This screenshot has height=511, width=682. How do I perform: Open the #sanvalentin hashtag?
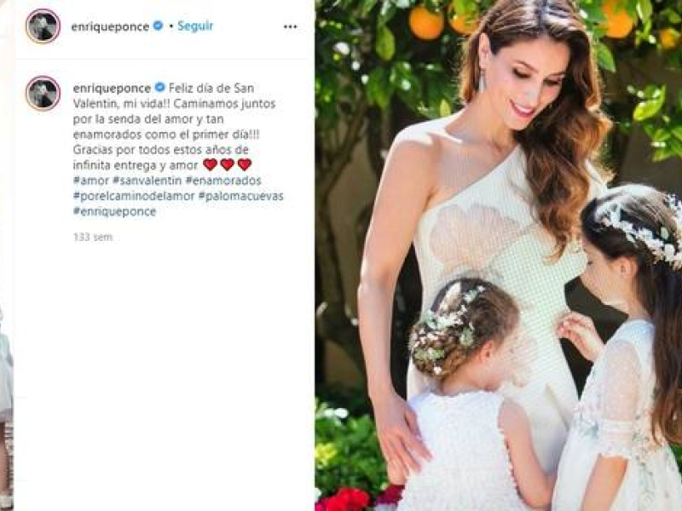pos(147,181)
